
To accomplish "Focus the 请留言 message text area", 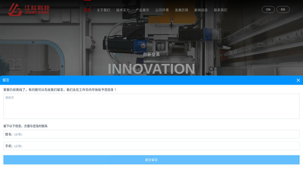I will (x=151, y=106).
